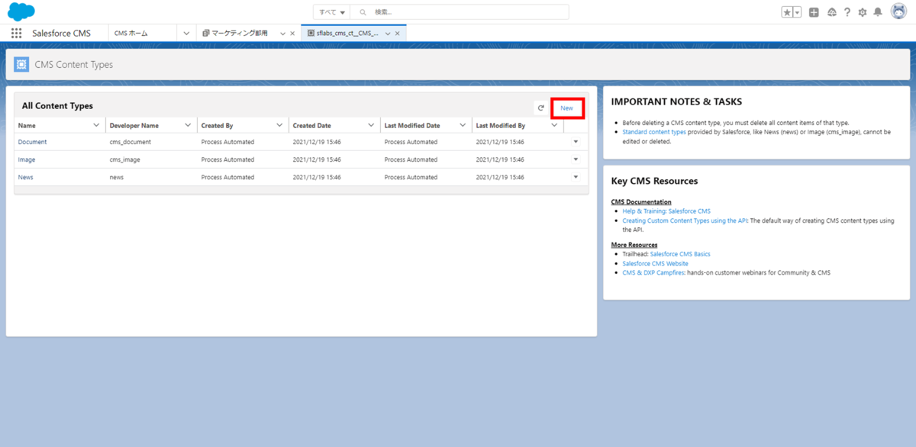Open the Created By column menu chevron
The width and height of the screenshot is (916, 447).
[279, 125]
